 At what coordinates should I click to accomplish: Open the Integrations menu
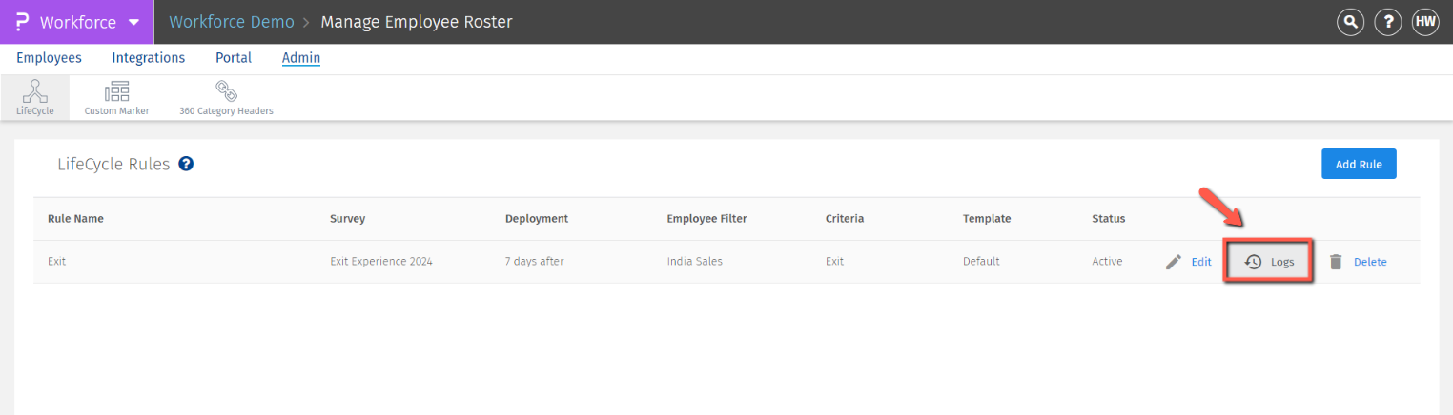point(148,58)
